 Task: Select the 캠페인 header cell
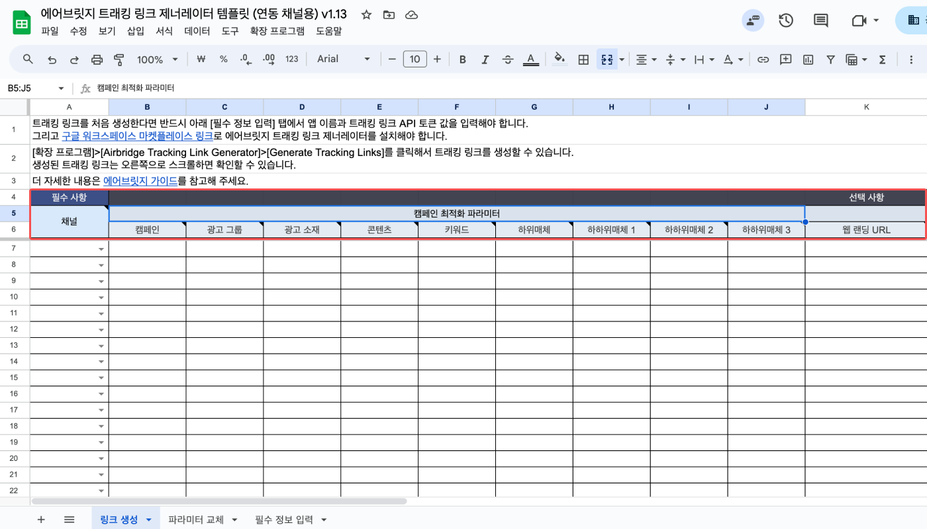click(x=147, y=230)
